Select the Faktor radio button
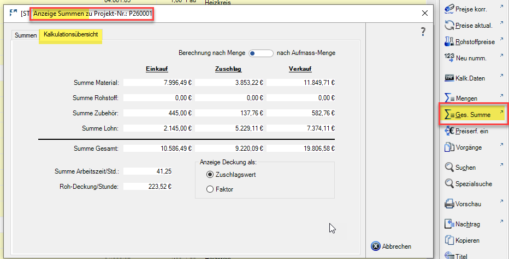This screenshot has width=509, height=259. [x=209, y=189]
